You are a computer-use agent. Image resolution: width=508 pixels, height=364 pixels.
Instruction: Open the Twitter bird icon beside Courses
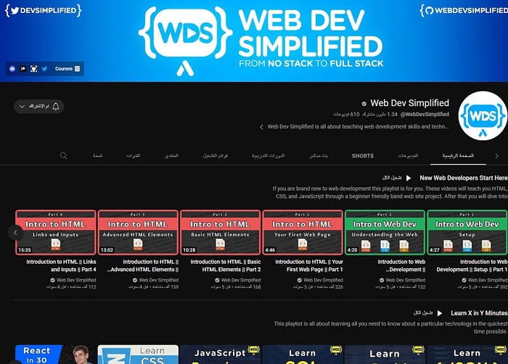(44, 69)
